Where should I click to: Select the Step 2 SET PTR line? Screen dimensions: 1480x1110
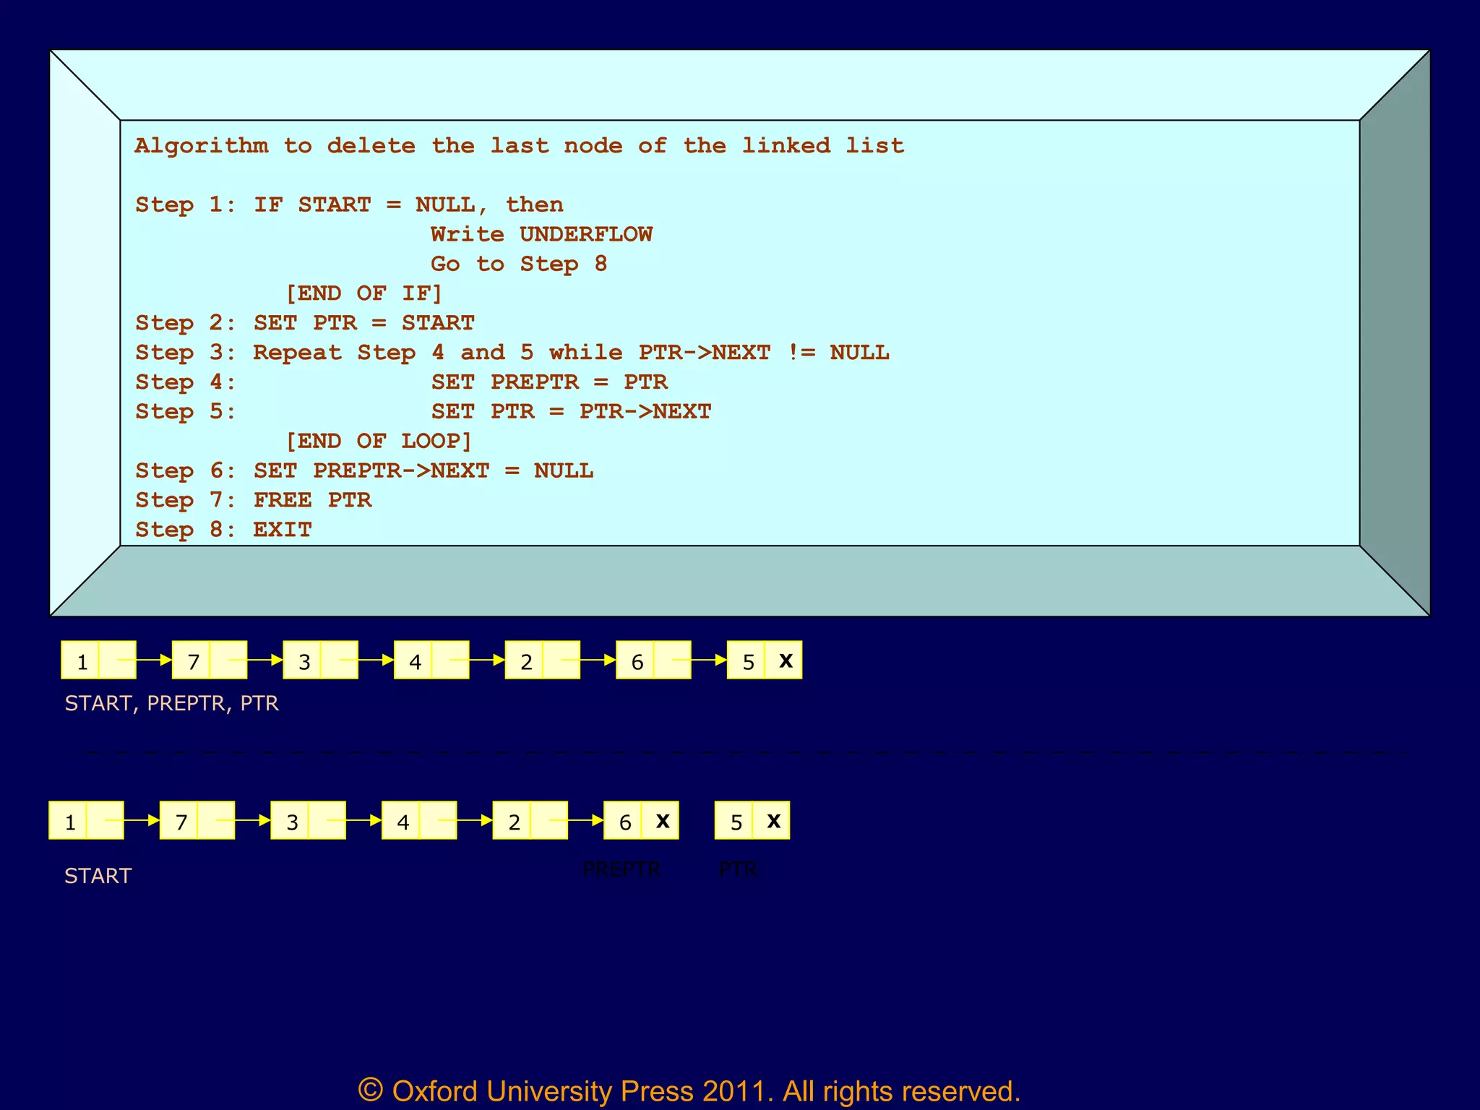[305, 323]
